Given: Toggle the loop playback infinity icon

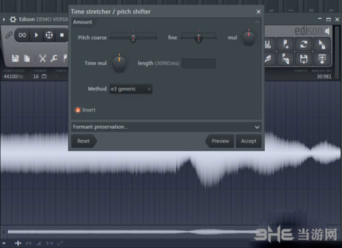Looking at the screenshot, I should (x=22, y=35).
